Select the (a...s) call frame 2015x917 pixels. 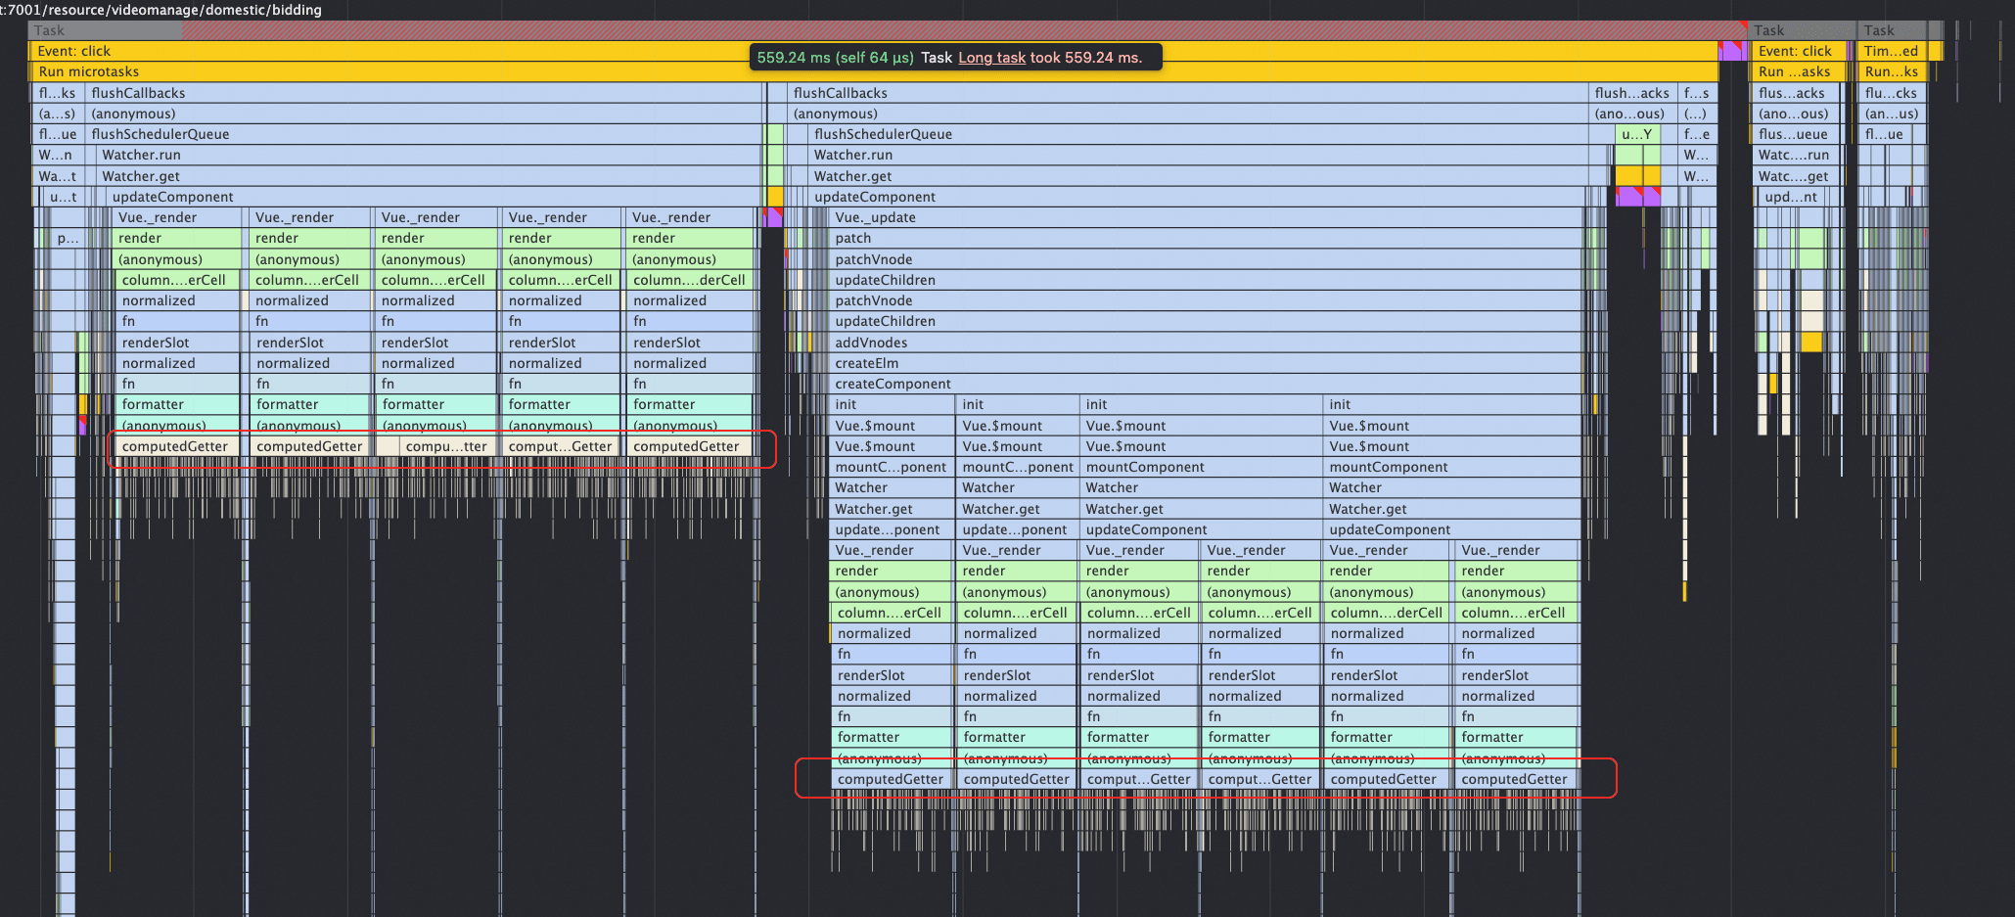click(x=57, y=114)
